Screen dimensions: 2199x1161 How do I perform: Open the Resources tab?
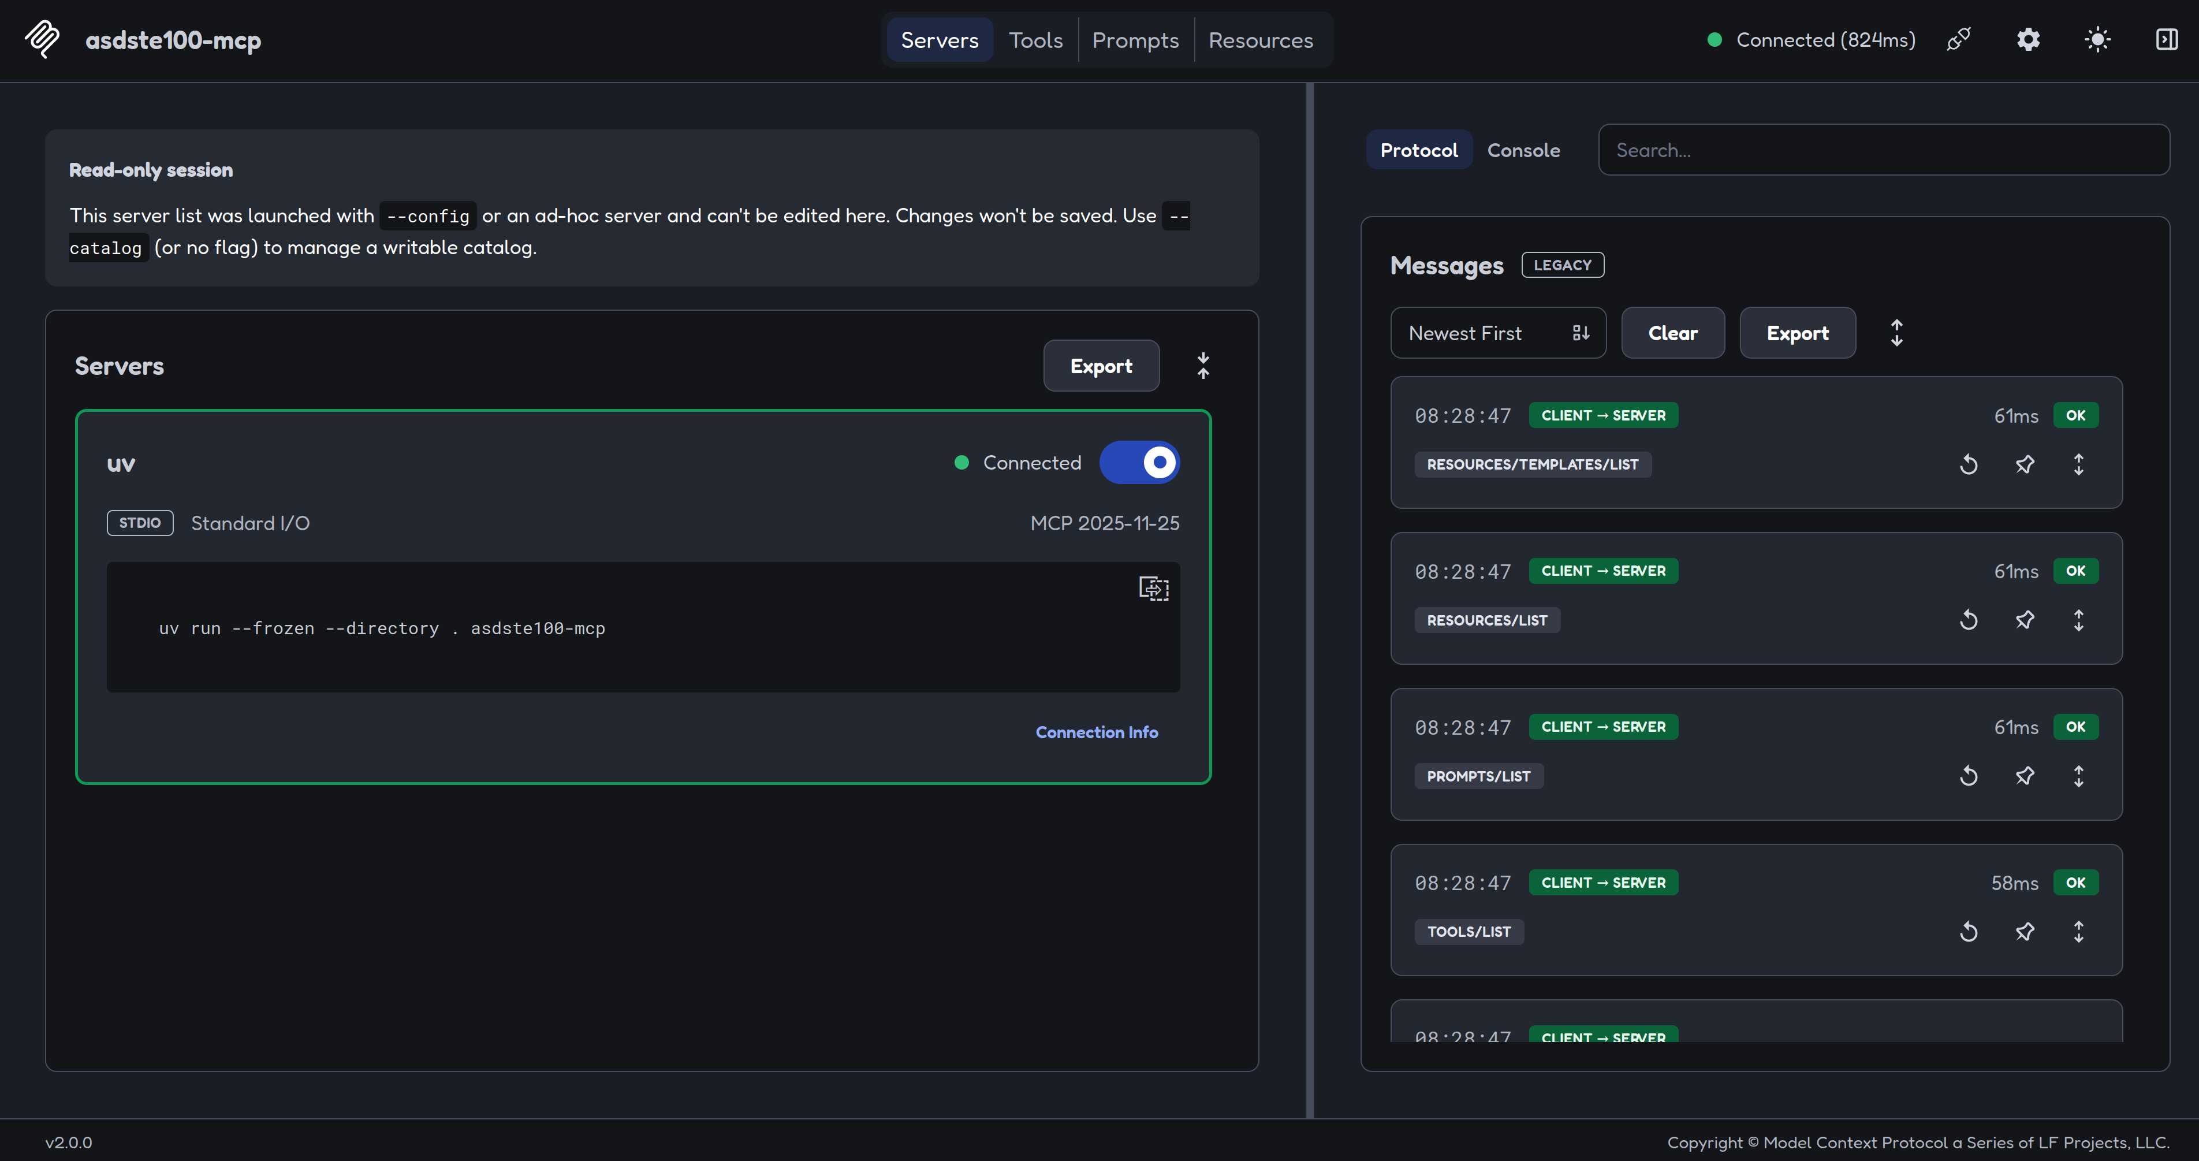[1261, 40]
